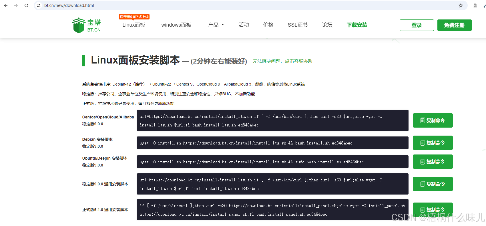Open the windows面板 menu item
Image resolution: width=486 pixels, height=226 pixels.
coord(176,25)
